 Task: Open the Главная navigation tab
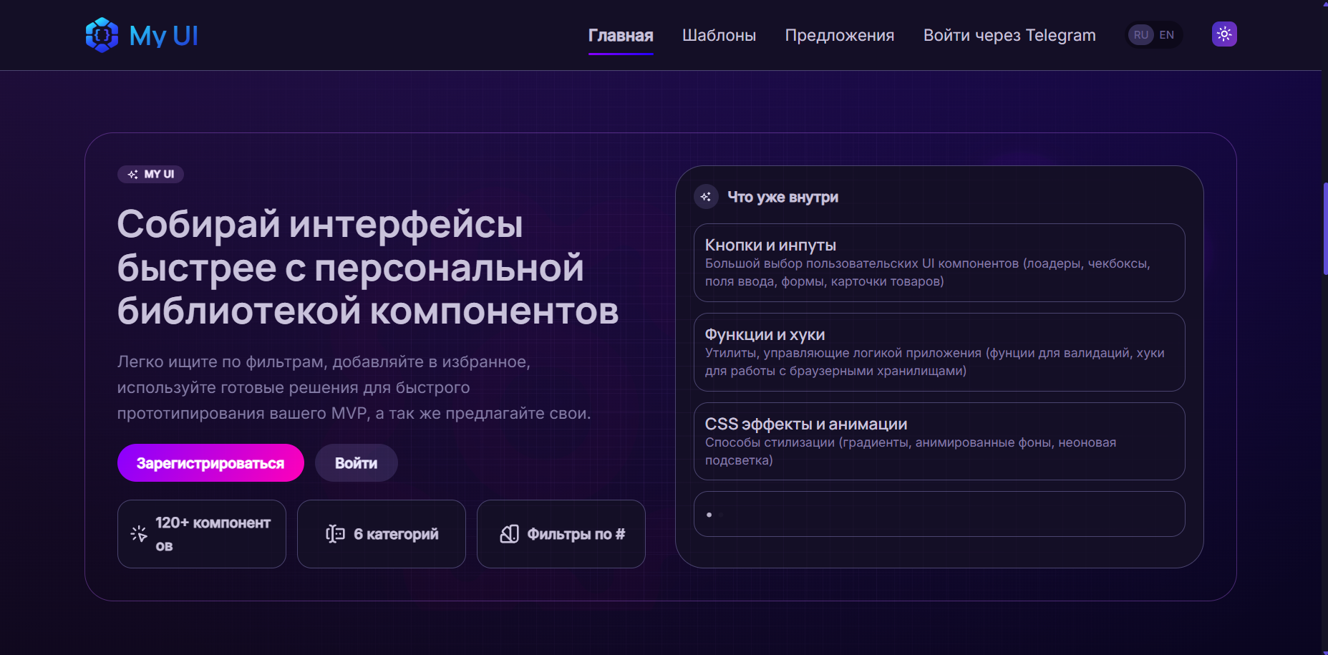621,35
